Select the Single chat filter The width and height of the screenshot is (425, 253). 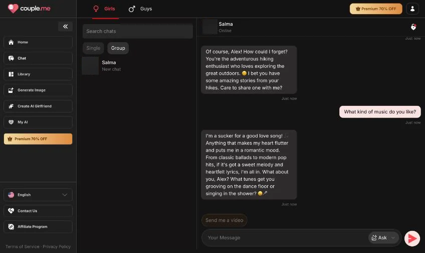(x=93, y=48)
